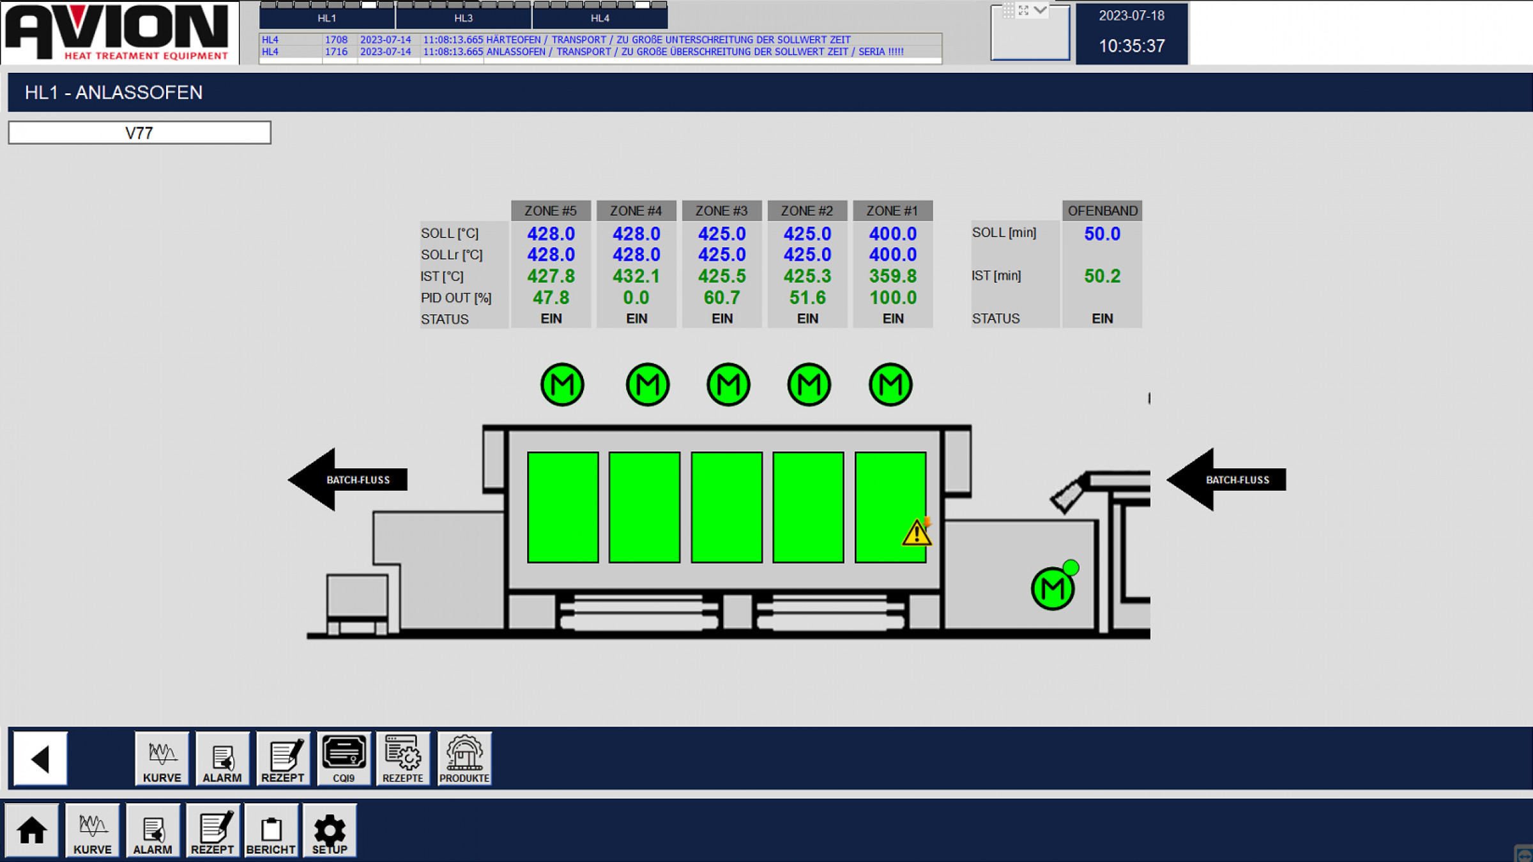This screenshot has width=1533, height=862.
Task: Click the dotted grid handle at the top
Action: pos(1008,10)
